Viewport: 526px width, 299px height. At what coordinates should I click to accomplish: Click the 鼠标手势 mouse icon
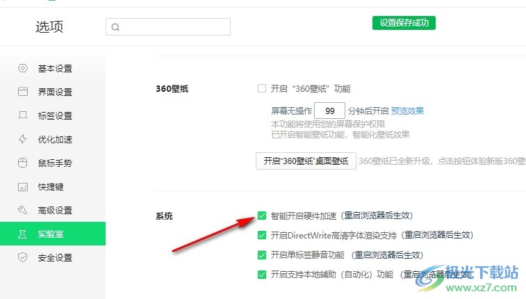tap(22, 163)
